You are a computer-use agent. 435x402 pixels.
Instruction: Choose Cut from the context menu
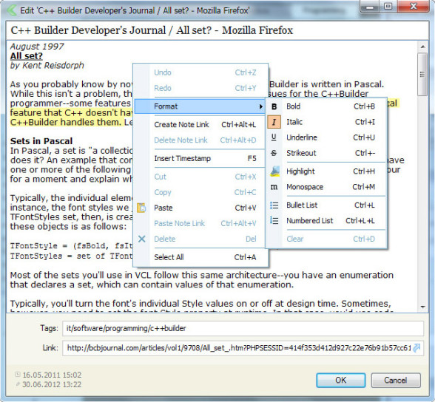click(200, 177)
